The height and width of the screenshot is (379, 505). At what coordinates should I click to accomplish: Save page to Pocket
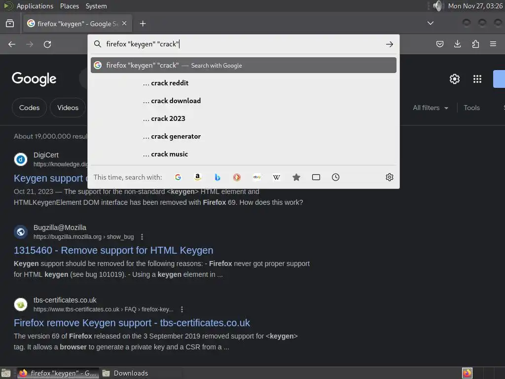point(439,44)
